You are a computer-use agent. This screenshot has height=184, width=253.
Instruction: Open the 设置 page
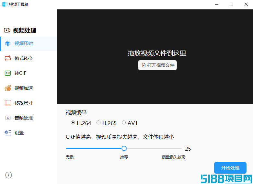pos(29,133)
